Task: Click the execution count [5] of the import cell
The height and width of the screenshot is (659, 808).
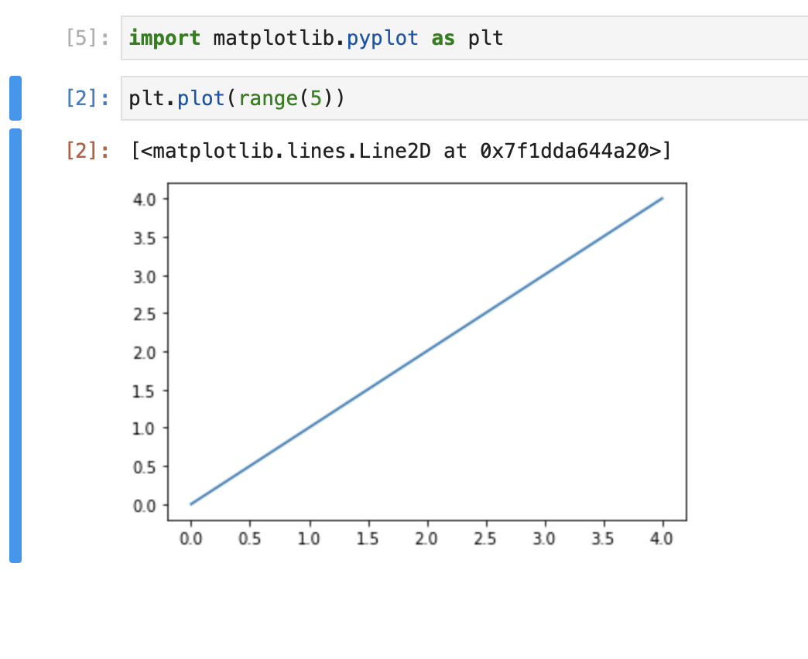Action: (x=85, y=37)
